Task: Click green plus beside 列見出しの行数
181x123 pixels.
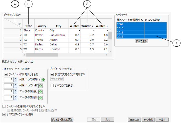Action: tap(40, 86)
